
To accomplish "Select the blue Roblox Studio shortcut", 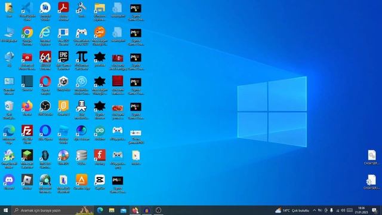I will pyautogui.click(x=63, y=134).
